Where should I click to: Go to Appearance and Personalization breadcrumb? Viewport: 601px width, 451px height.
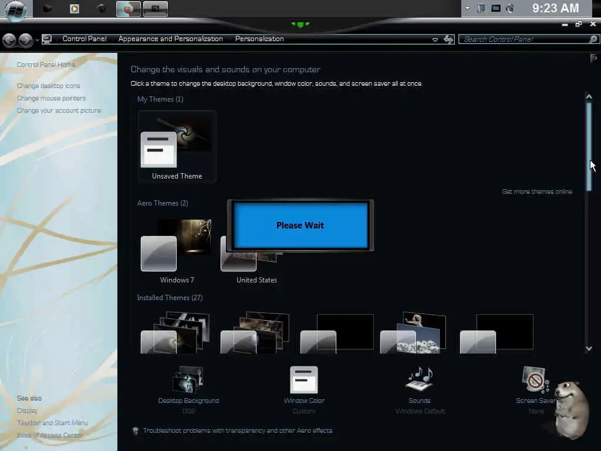(x=170, y=39)
